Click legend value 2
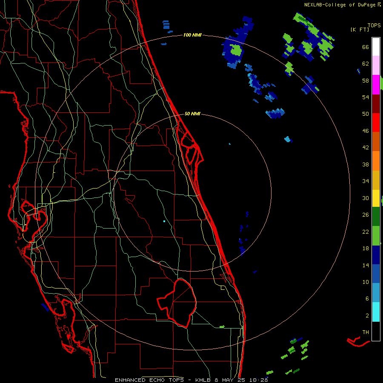Screen dimensions: 383x383 click(367, 316)
